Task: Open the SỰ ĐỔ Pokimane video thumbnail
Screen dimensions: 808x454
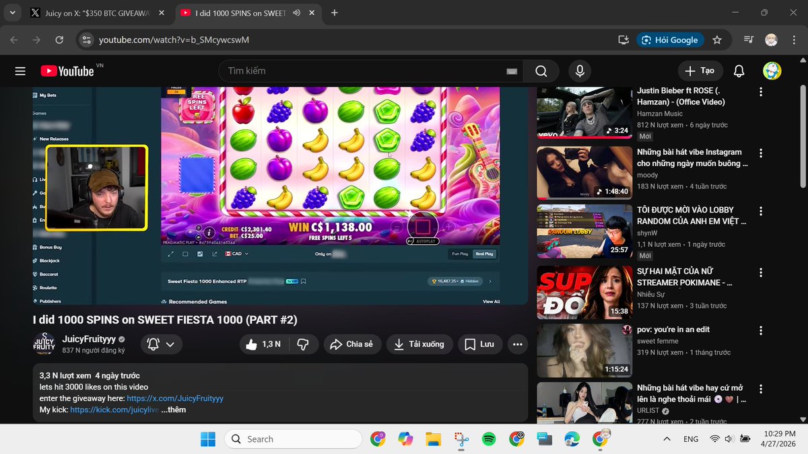Action: pyautogui.click(x=584, y=293)
